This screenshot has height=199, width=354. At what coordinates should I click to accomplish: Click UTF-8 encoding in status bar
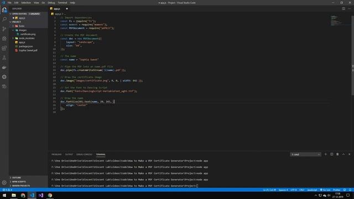pyautogui.click(x=294, y=190)
